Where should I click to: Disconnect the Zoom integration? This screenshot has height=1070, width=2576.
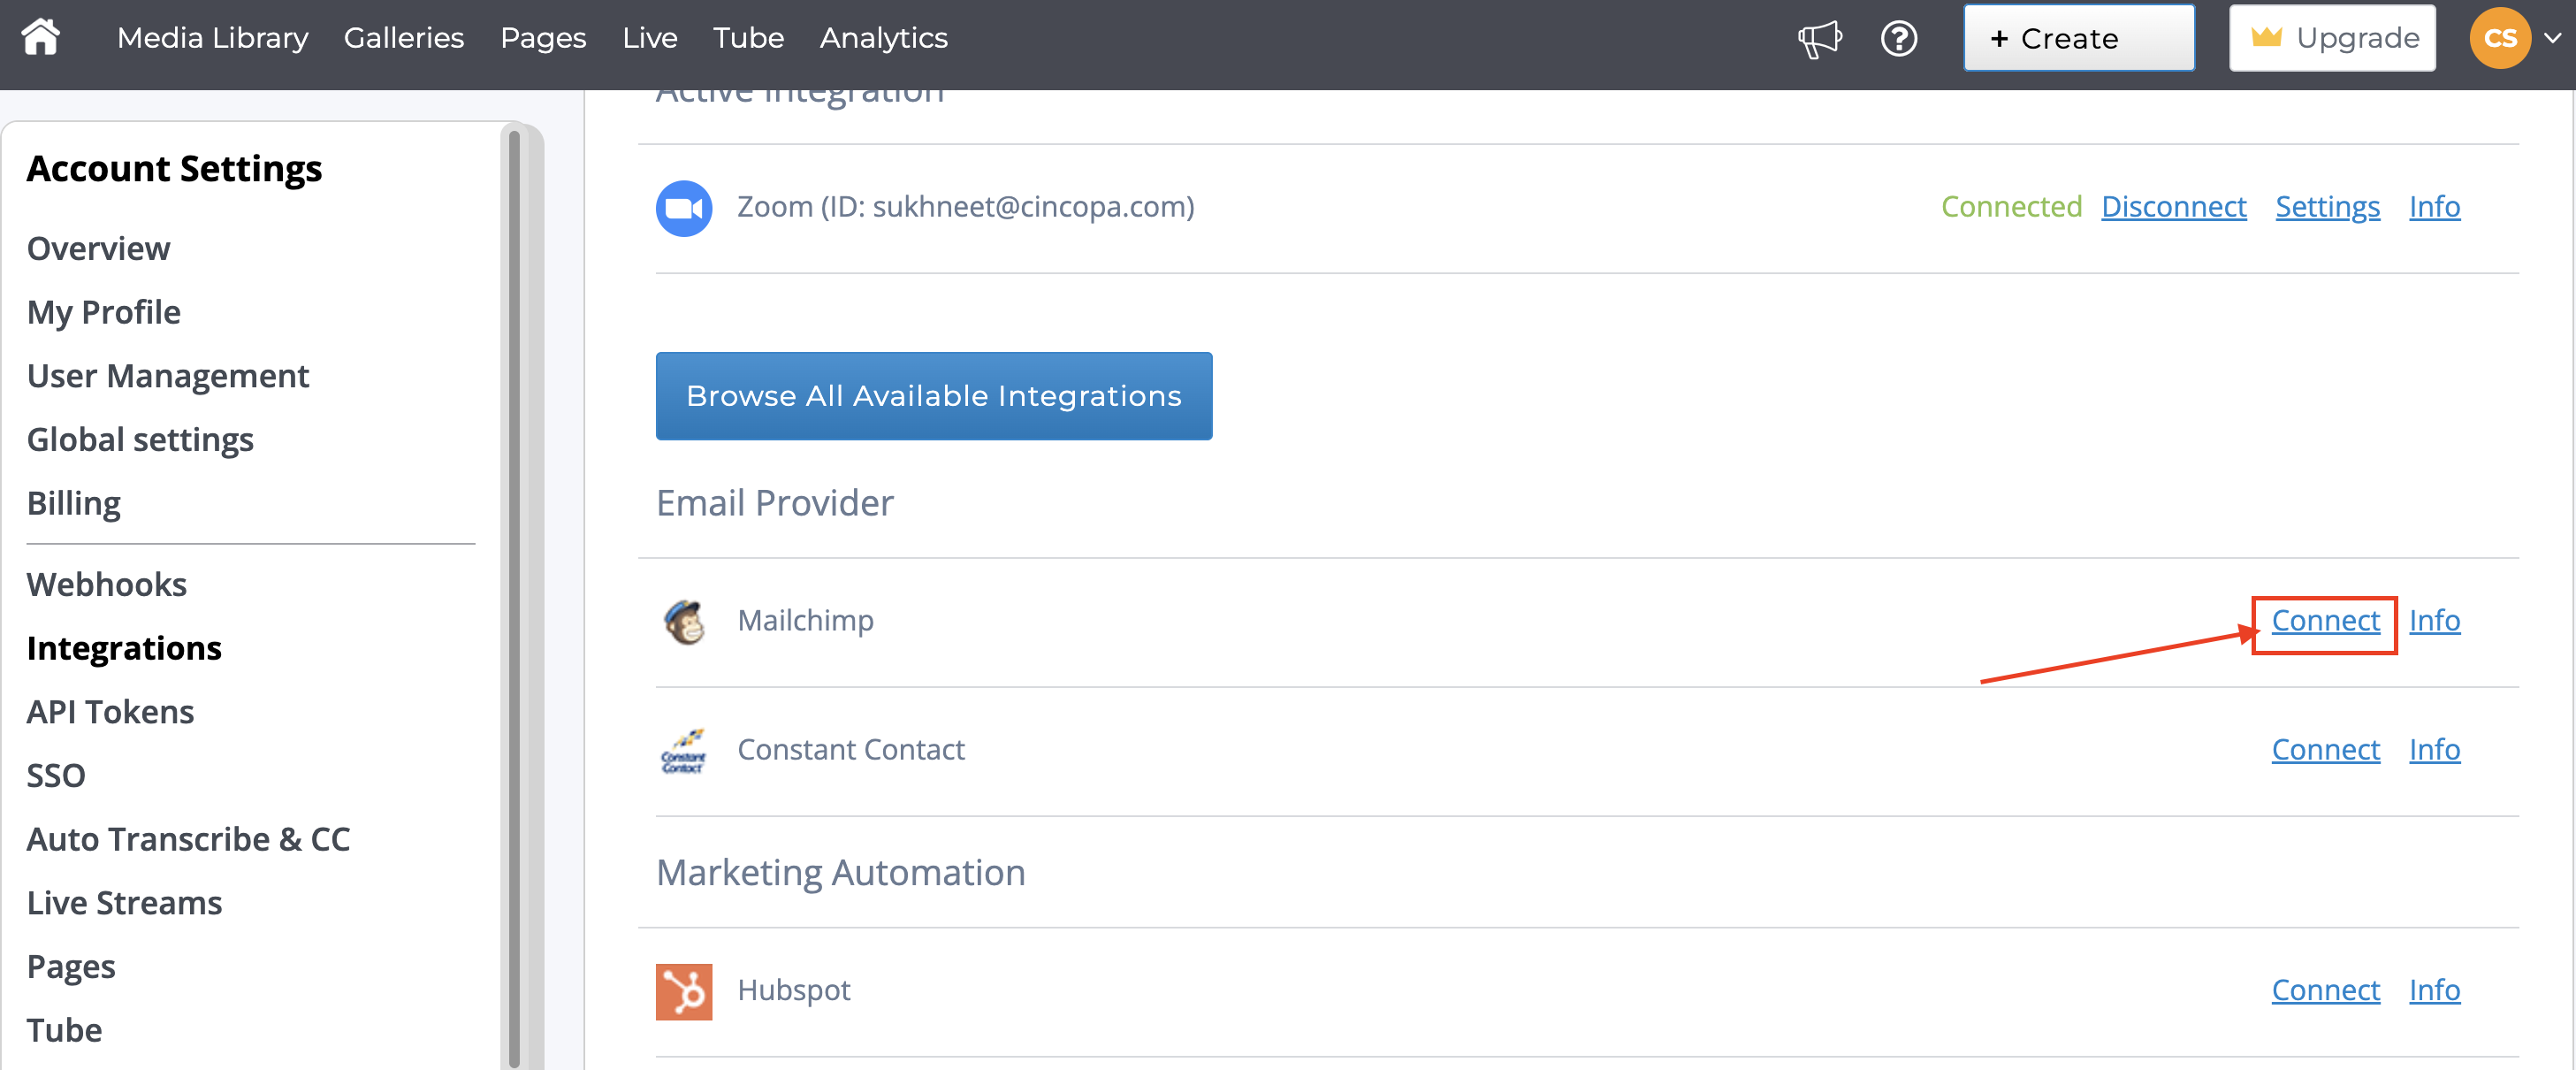pyautogui.click(x=2173, y=207)
